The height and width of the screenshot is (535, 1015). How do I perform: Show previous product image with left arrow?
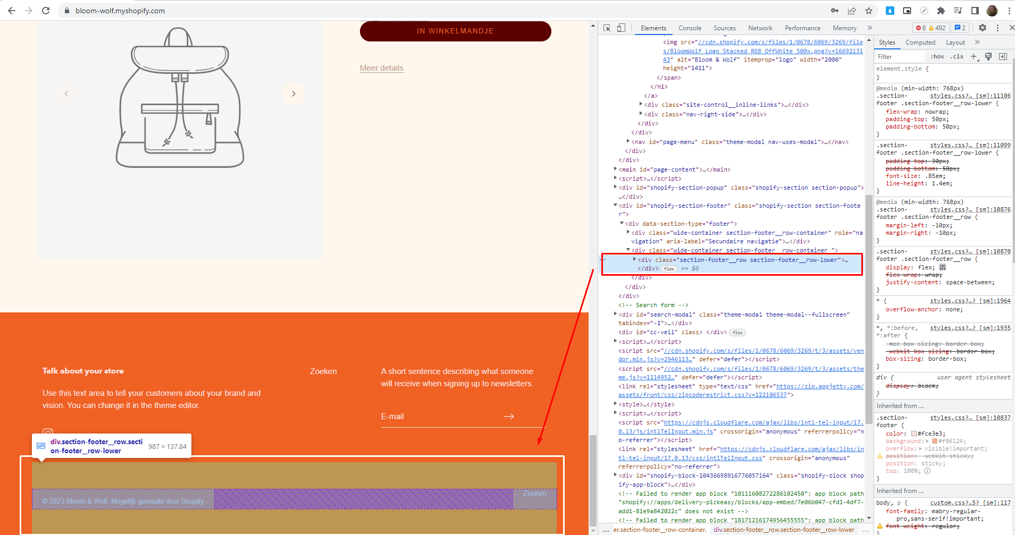point(66,94)
